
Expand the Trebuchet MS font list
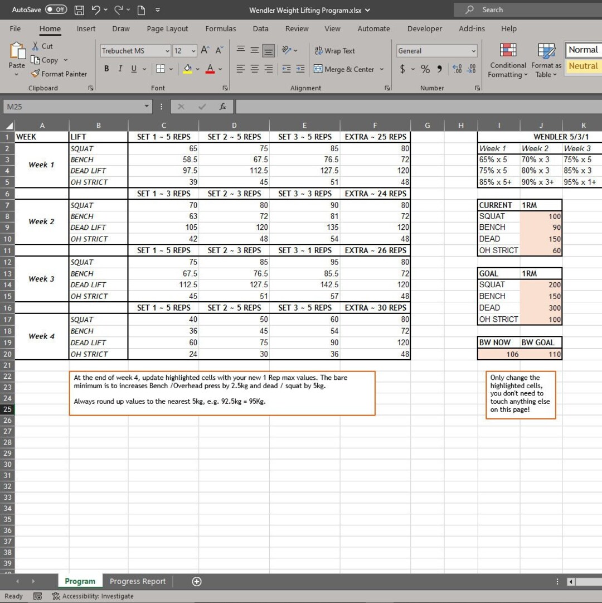pos(167,51)
